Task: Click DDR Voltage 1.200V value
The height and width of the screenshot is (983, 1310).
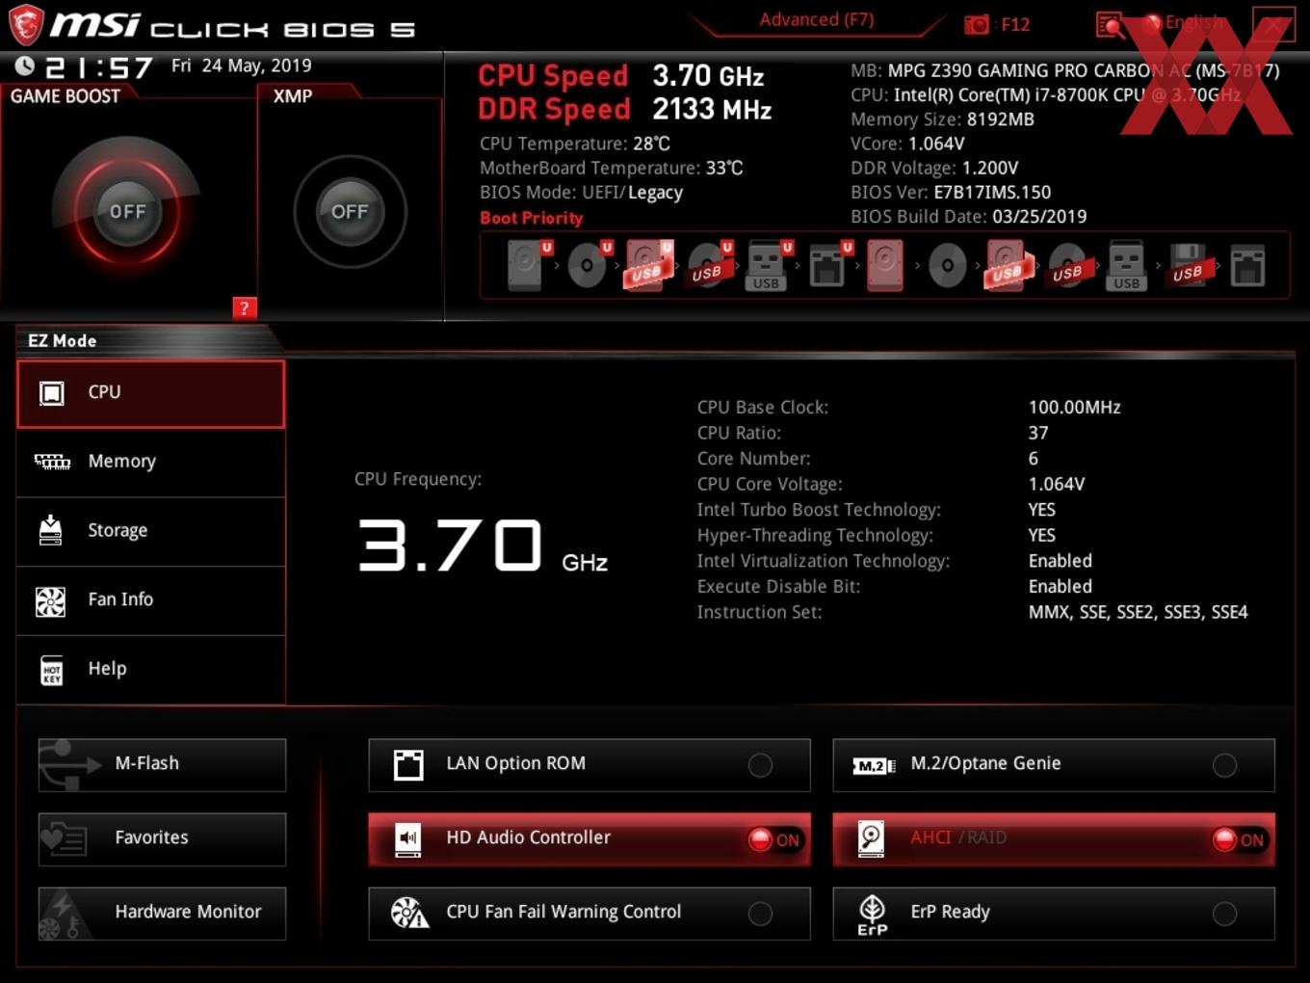Action: coord(990,168)
